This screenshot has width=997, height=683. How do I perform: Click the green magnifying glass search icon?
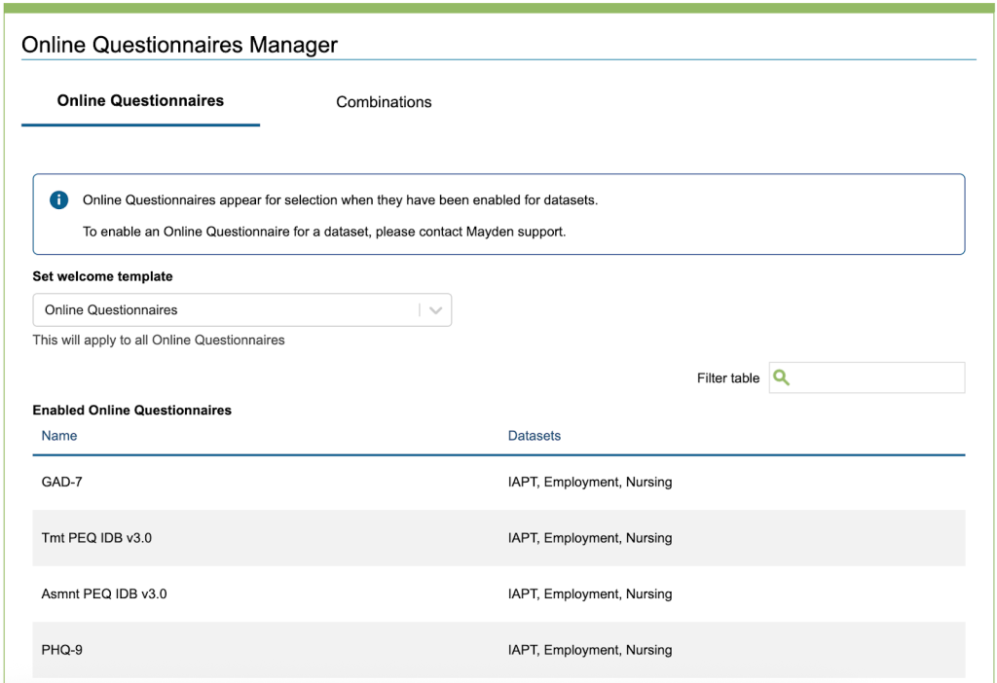point(781,377)
